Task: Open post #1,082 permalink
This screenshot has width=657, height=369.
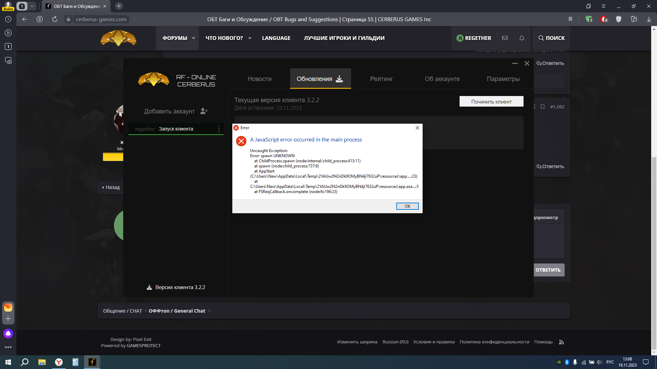Action: click(557, 107)
